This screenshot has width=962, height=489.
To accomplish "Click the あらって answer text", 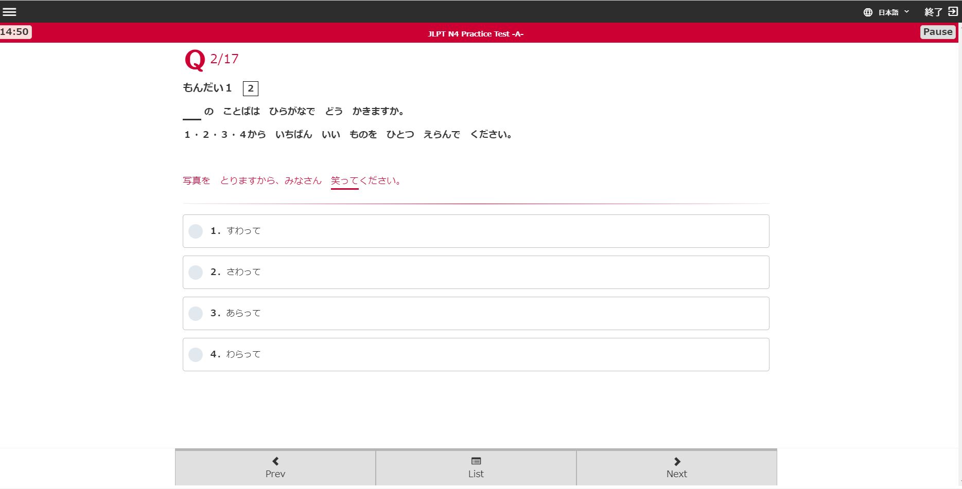I will tap(243, 313).
